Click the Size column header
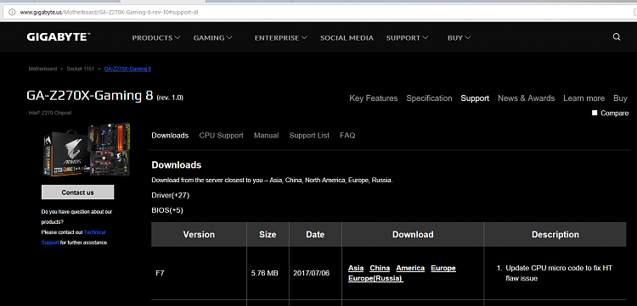This screenshot has width=637, height=306. (x=268, y=234)
